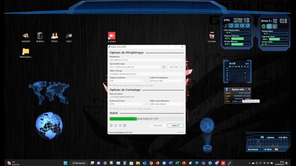Open the Schéma de partition dropdown
The width and height of the screenshot is (296, 166).
pyautogui.click(x=126, y=81)
